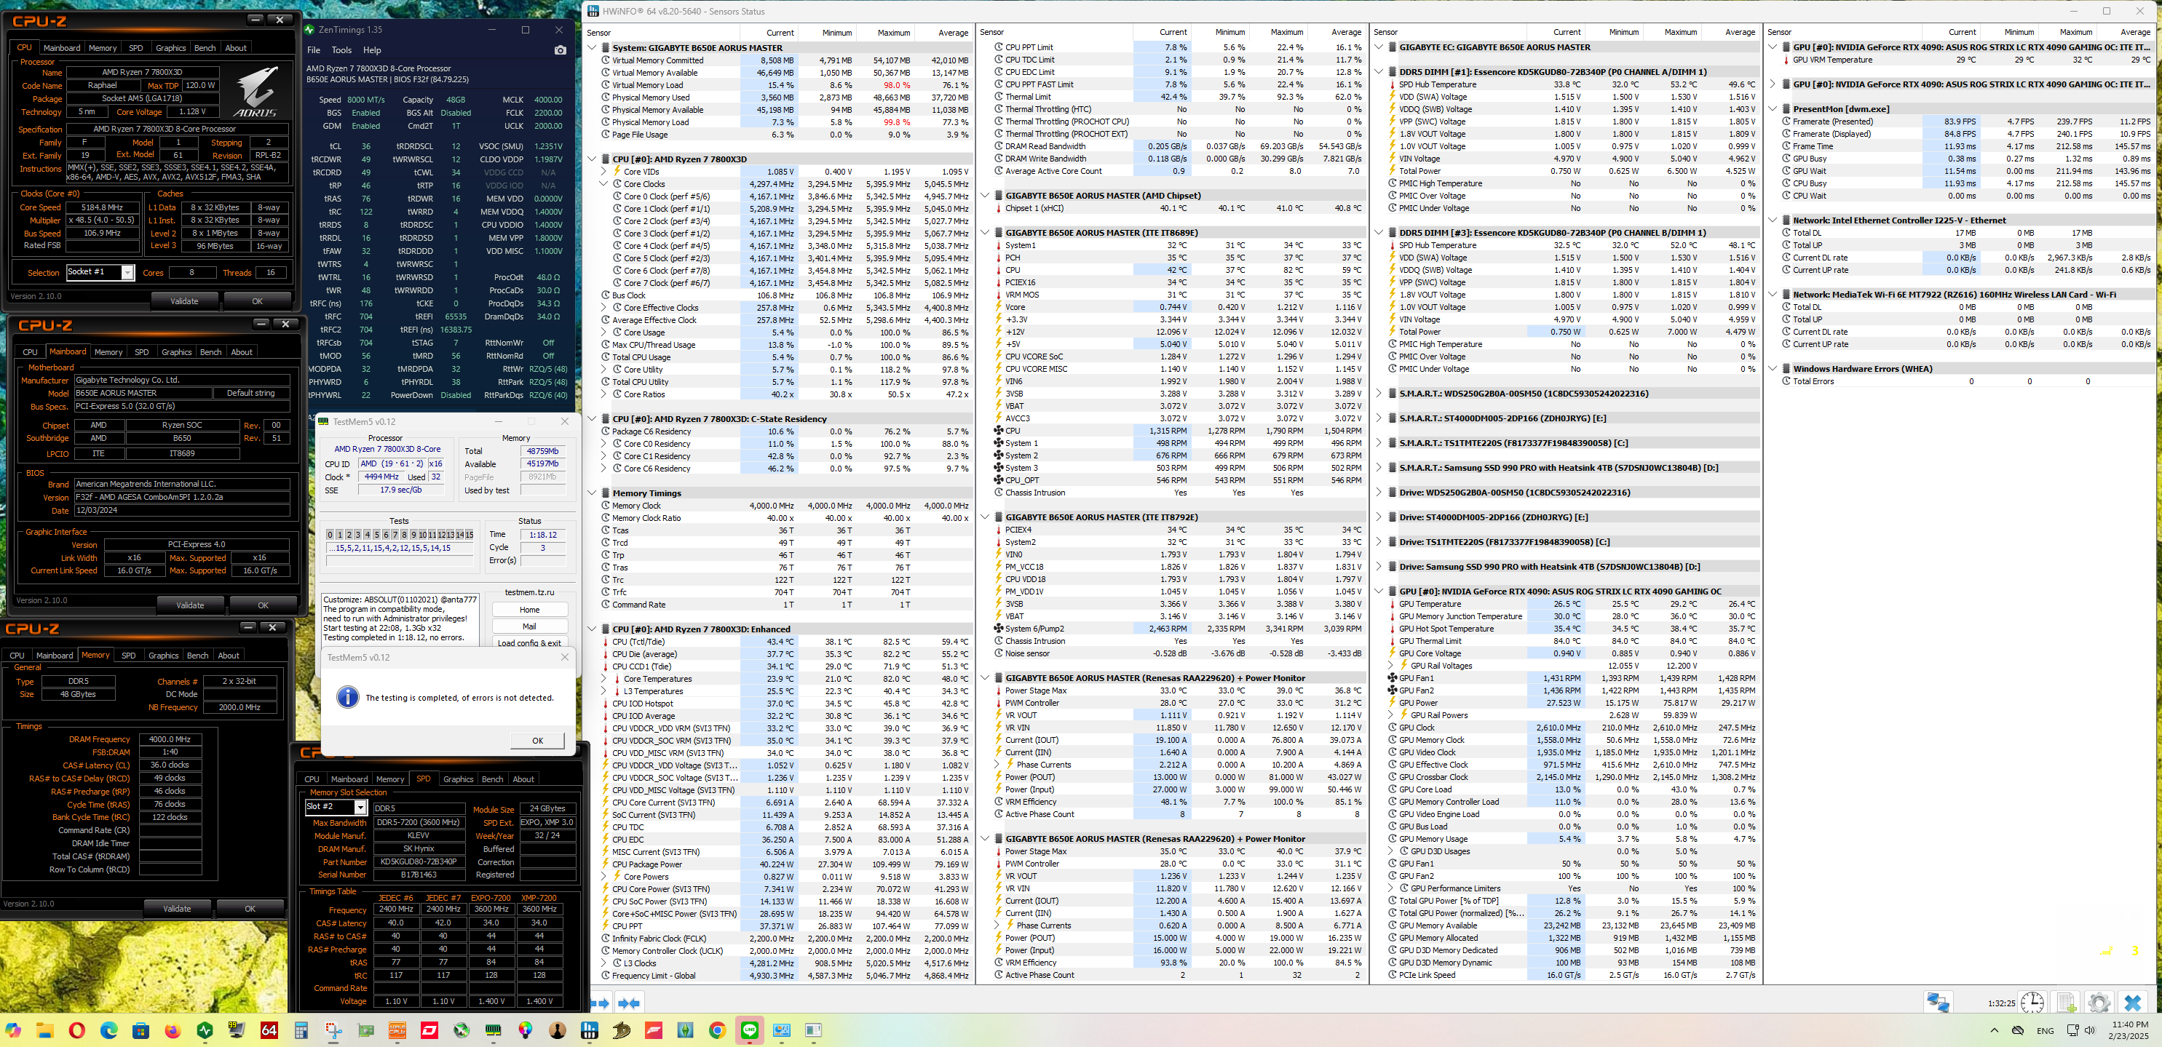Click TestMem5 Time field 1:18.12
This screenshot has height=1047, width=2162.
[x=543, y=536]
